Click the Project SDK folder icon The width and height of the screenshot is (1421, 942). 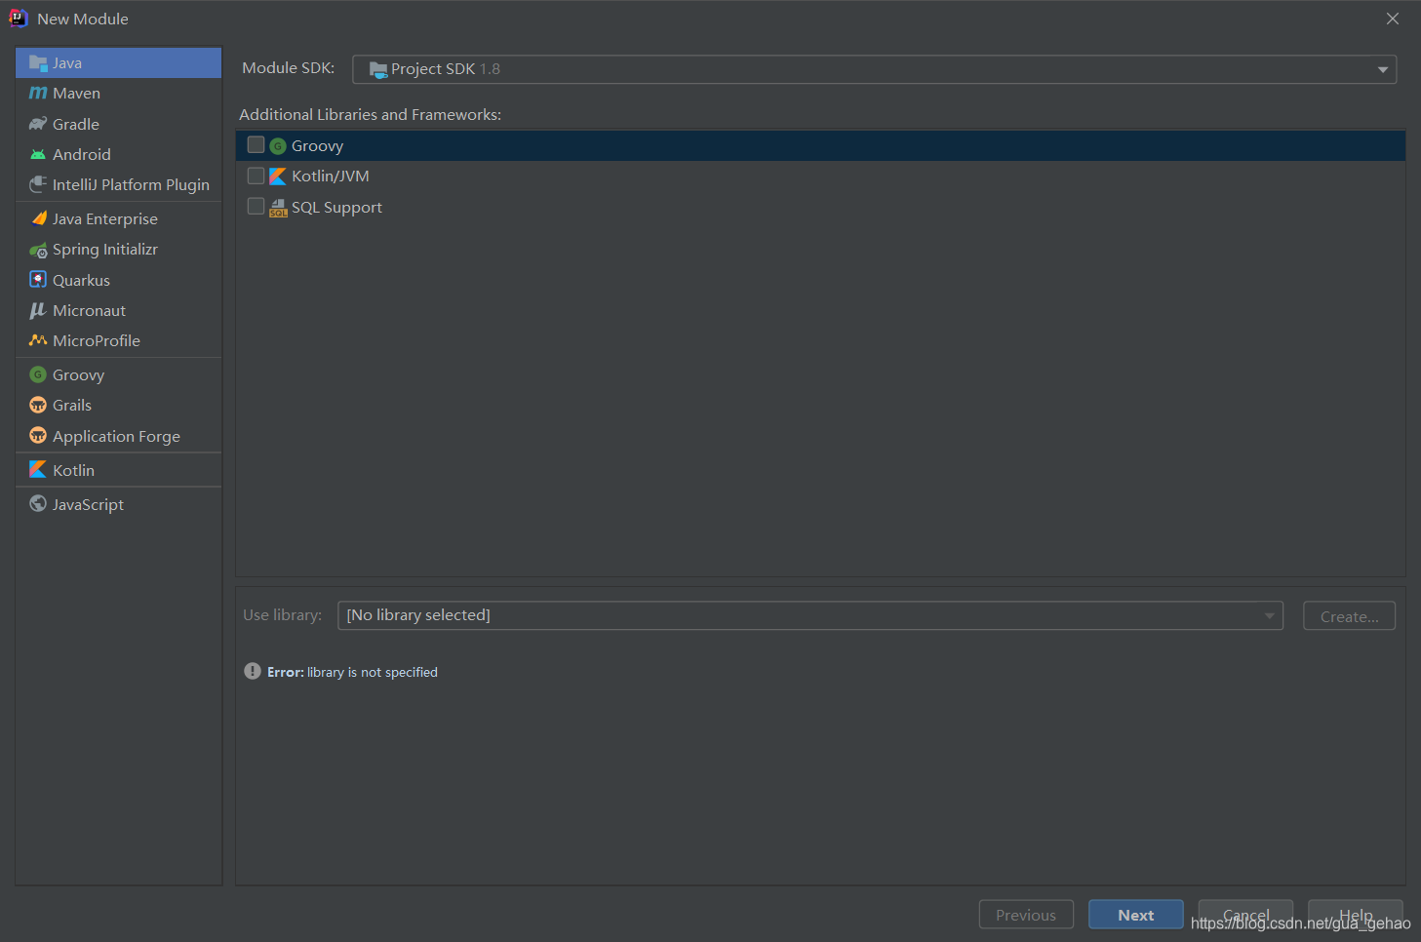(378, 69)
